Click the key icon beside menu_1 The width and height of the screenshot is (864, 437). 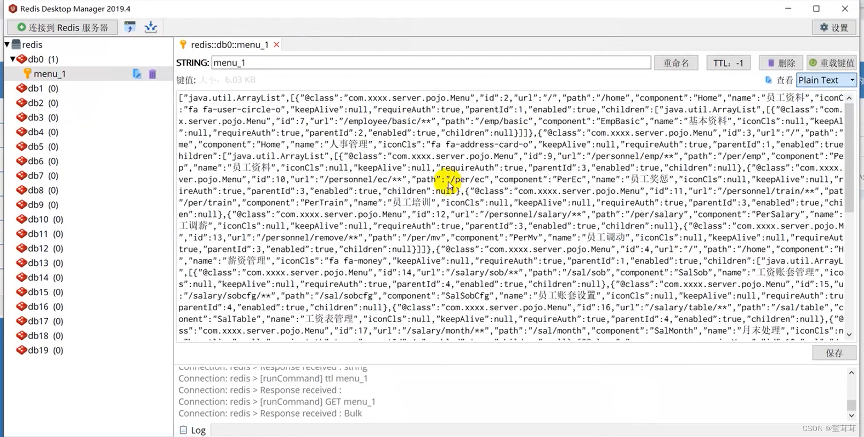(27, 73)
